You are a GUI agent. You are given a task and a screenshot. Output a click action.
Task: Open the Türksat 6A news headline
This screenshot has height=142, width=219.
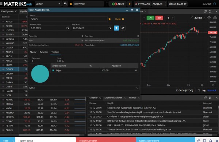(x=139, y=130)
